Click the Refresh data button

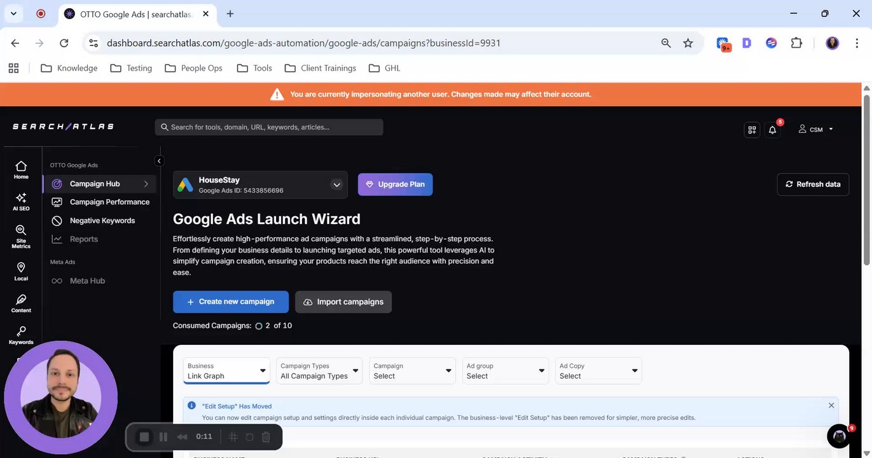point(813,184)
